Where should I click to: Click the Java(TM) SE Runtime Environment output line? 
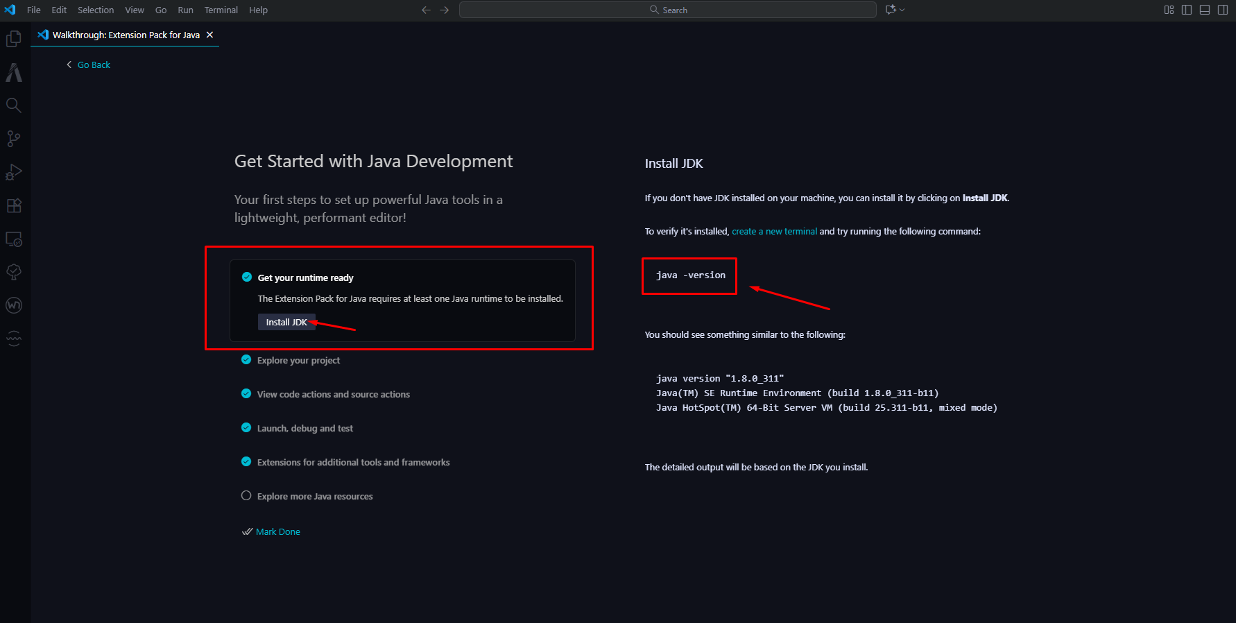tap(798, 393)
